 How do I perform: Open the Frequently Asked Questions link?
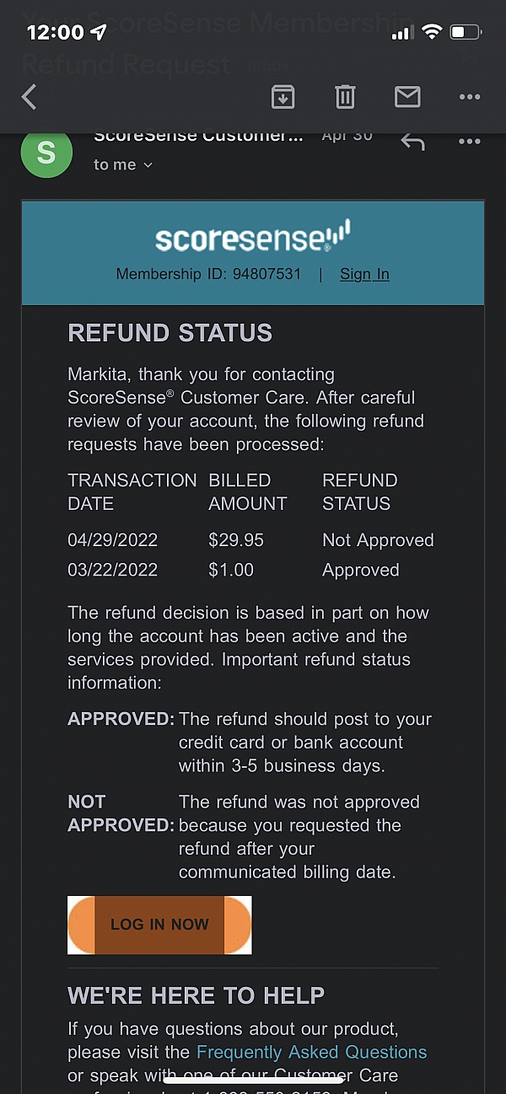(311, 1052)
